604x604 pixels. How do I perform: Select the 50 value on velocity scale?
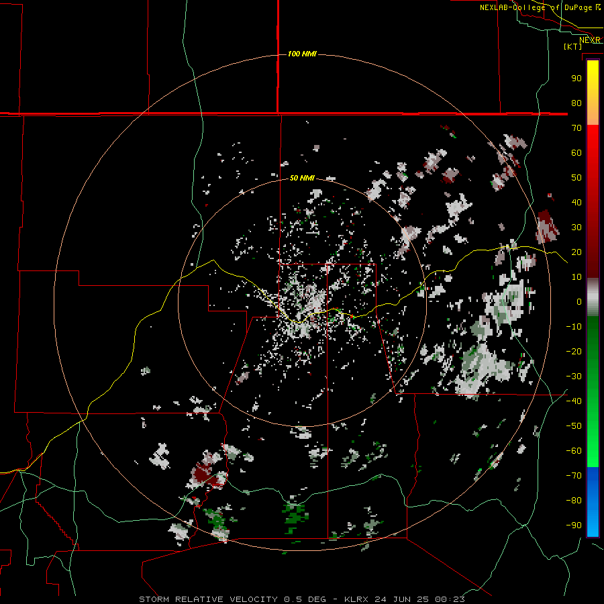[x=576, y=178]
